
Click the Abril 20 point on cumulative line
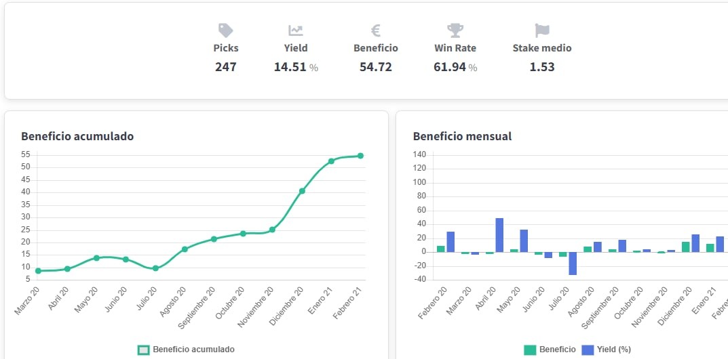click(x=67, y=269)
